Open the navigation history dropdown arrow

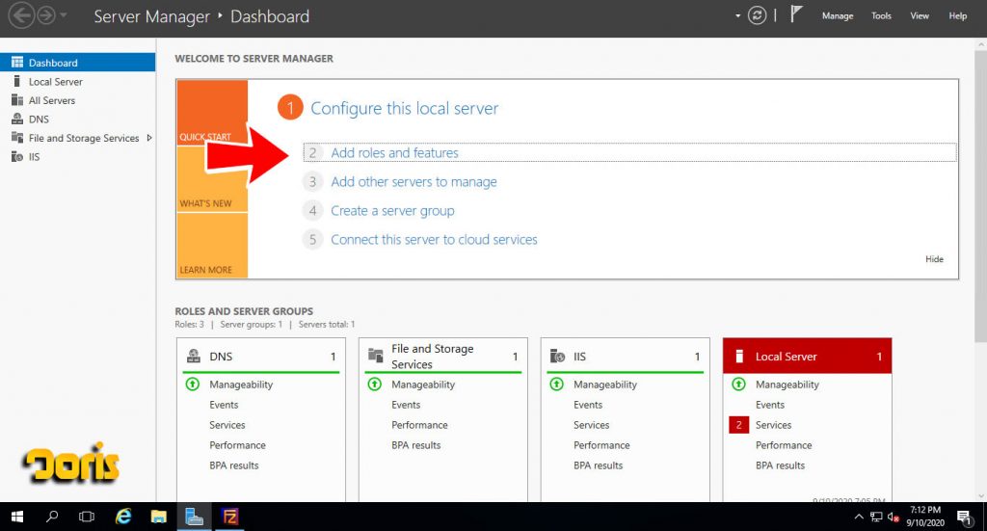click(x=63, y=15)
